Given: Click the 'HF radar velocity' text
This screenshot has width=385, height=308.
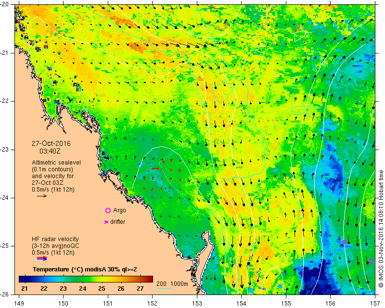Looking at the screenshot, I should [x=55, y=239].
